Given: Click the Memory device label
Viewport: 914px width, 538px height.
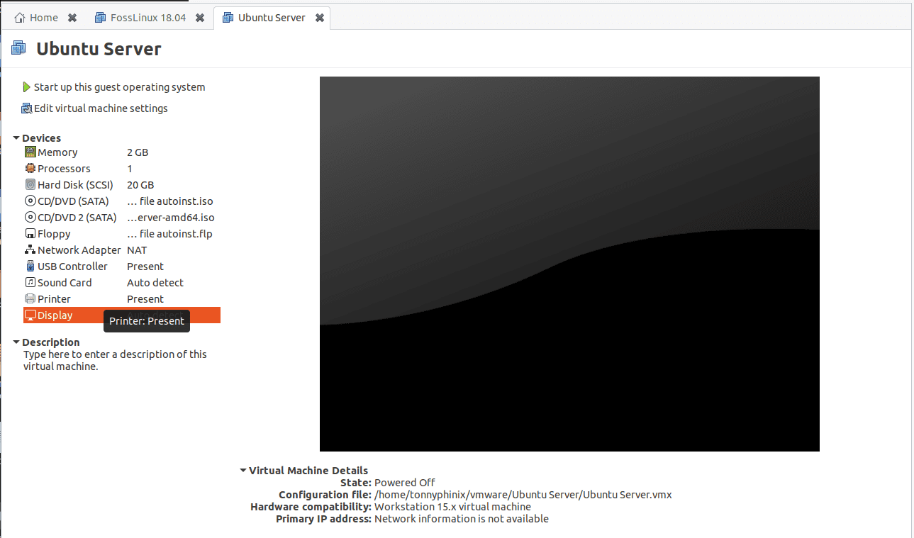Looking at the screenshot, I should pyautogui.click(x=57, y=152).
